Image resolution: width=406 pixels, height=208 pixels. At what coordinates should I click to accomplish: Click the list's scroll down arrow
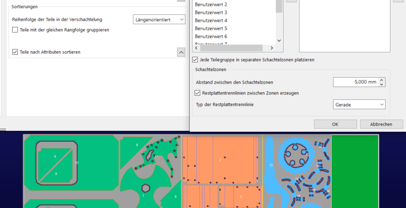(x=279, y=41)
